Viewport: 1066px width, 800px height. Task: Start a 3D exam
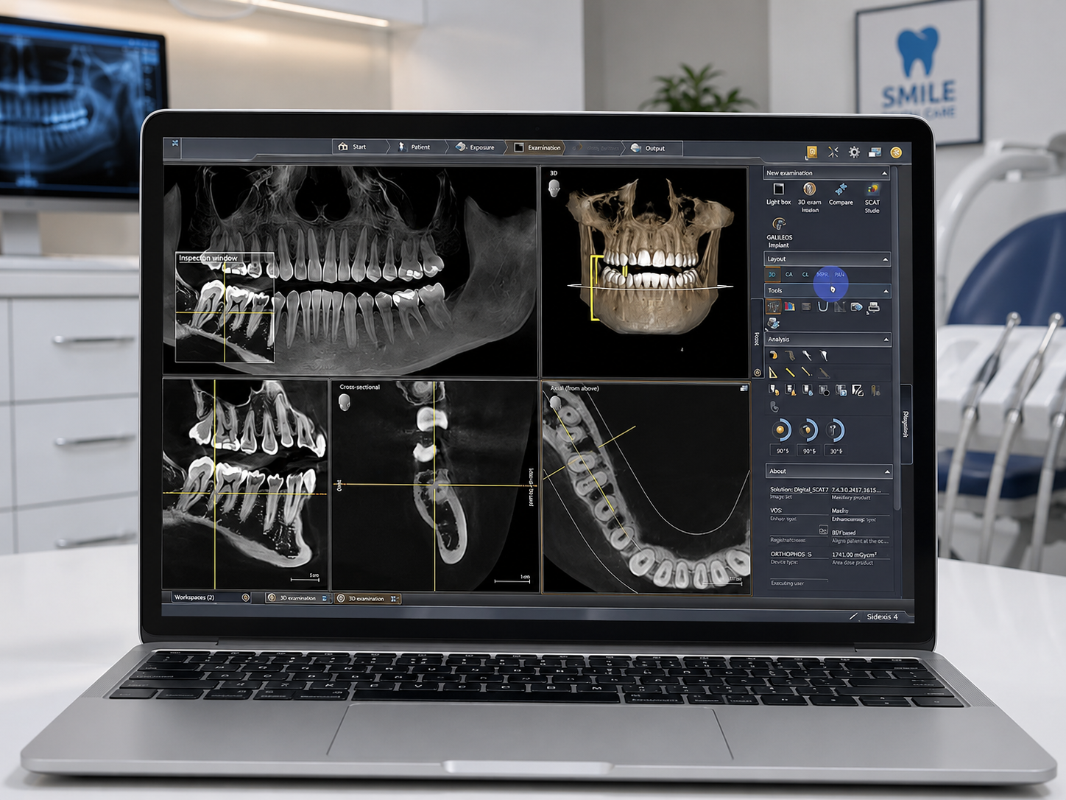click(x=809, y=197)
